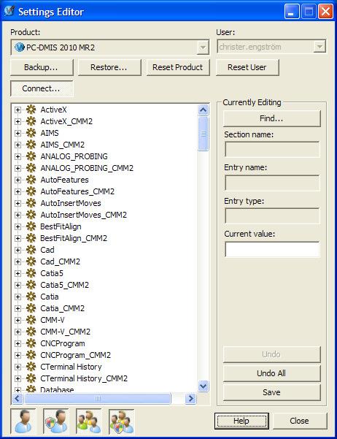Click the Backup... button

pos(42,67)
